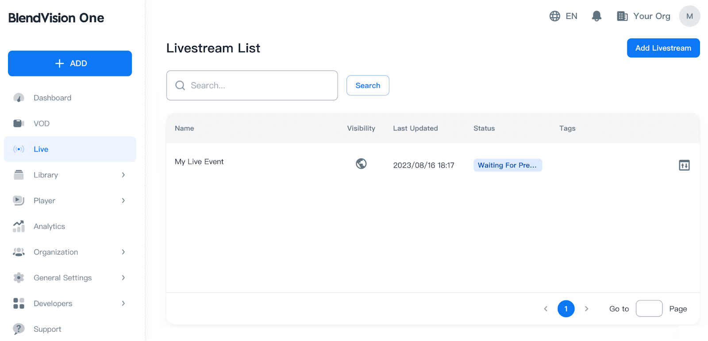Click the Add Livestream button
The image size is (708, 341).
tap(663, 48)
